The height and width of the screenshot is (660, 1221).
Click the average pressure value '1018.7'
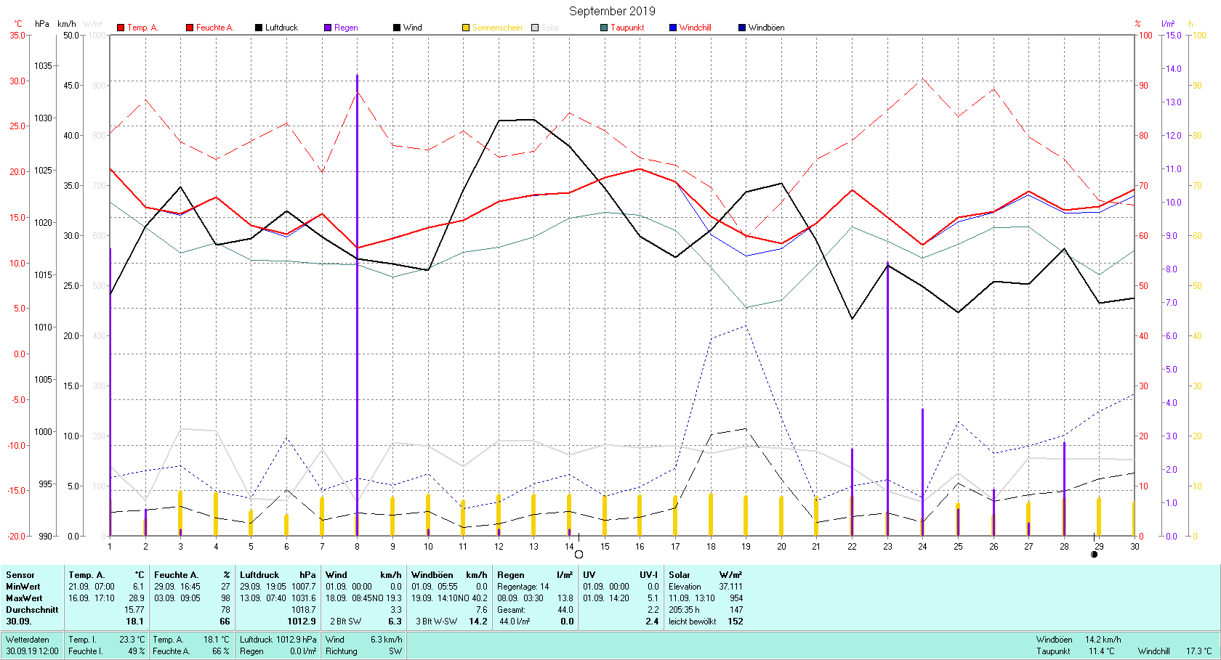click(x=304, y=610)
